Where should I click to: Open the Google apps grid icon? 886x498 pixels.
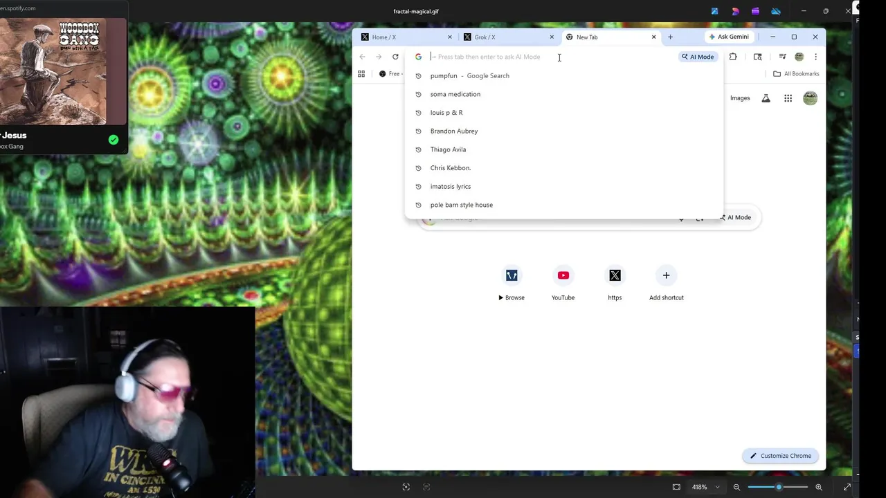[x=788, y=98]
